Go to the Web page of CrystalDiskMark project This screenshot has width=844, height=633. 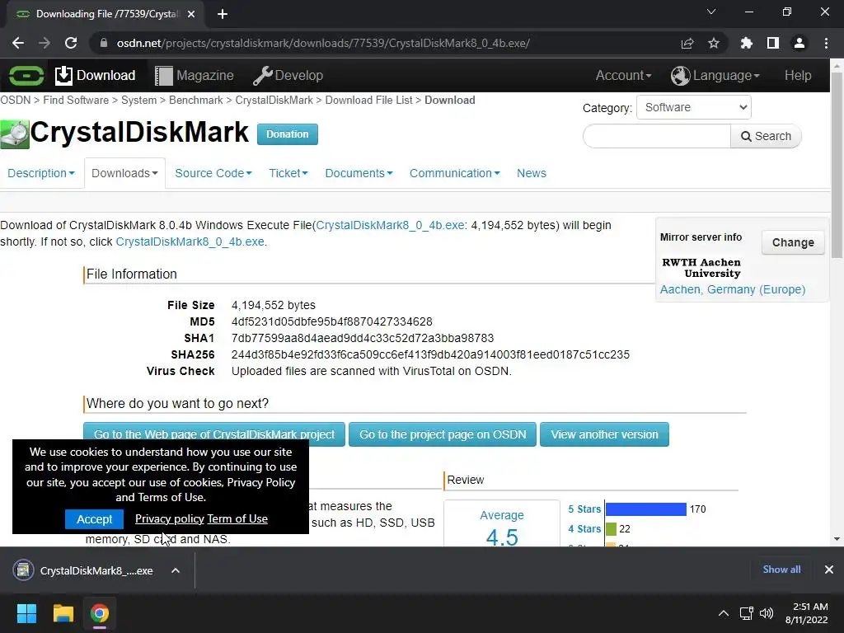pyautogui.click(x=214, y=434)
